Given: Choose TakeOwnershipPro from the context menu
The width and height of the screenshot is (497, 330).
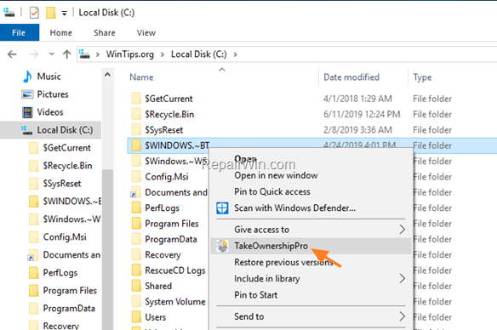Looking at the screenshot, I should (x=311, y=246).
